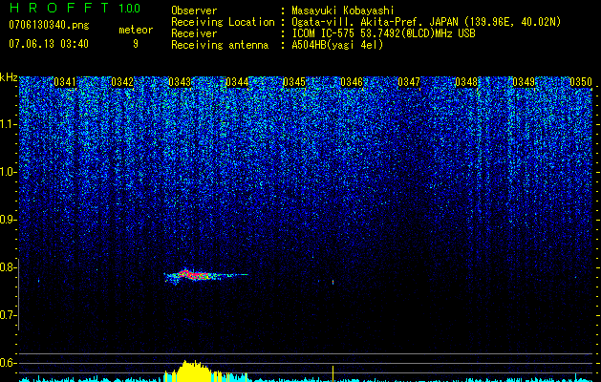Click the HROFFT title text
The image size is (601, 382).
[59, 8]
